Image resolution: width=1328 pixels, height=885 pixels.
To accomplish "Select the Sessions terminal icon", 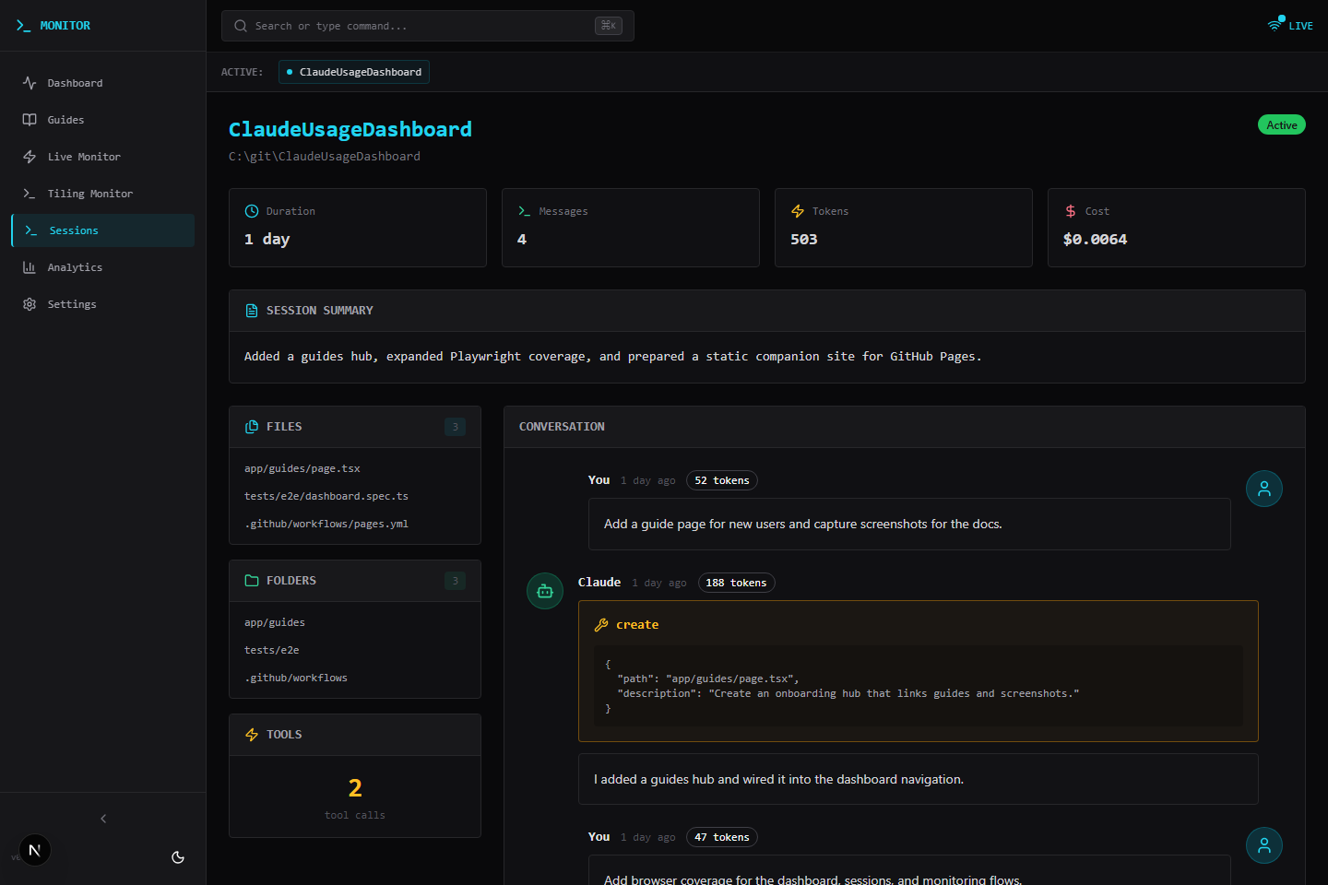I will 31,230.
